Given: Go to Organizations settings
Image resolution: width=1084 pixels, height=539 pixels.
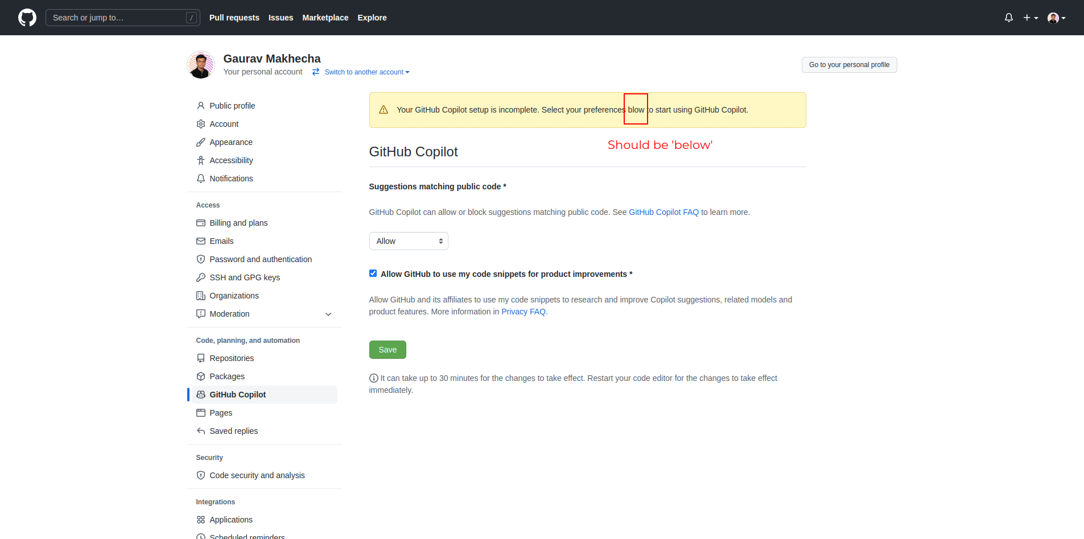Looking at the screenshot, I should [x=265, y=296].
